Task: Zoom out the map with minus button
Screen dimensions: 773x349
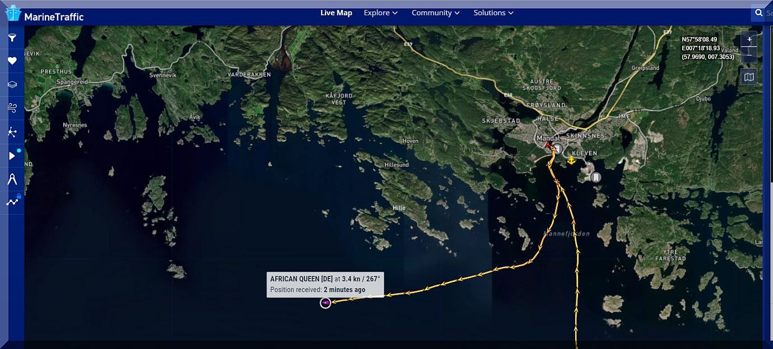Action: point(749,55)
